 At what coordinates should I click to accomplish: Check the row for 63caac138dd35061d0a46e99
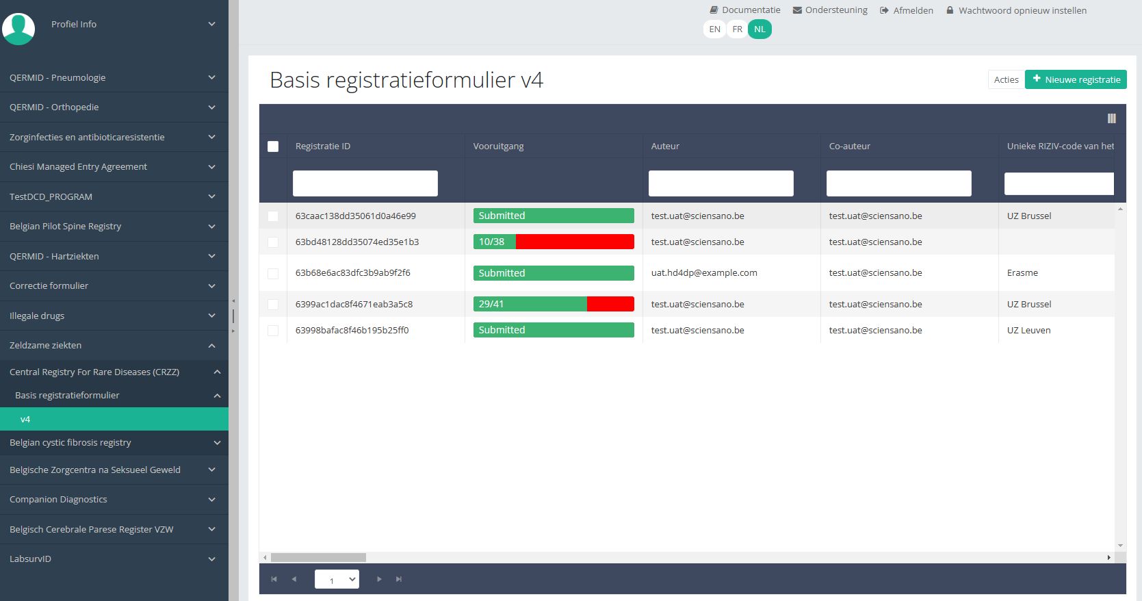tap(273, 216)
